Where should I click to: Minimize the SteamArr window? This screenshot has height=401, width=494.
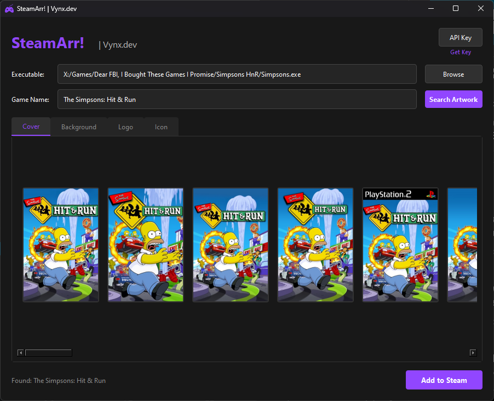(x=431, y=9)
